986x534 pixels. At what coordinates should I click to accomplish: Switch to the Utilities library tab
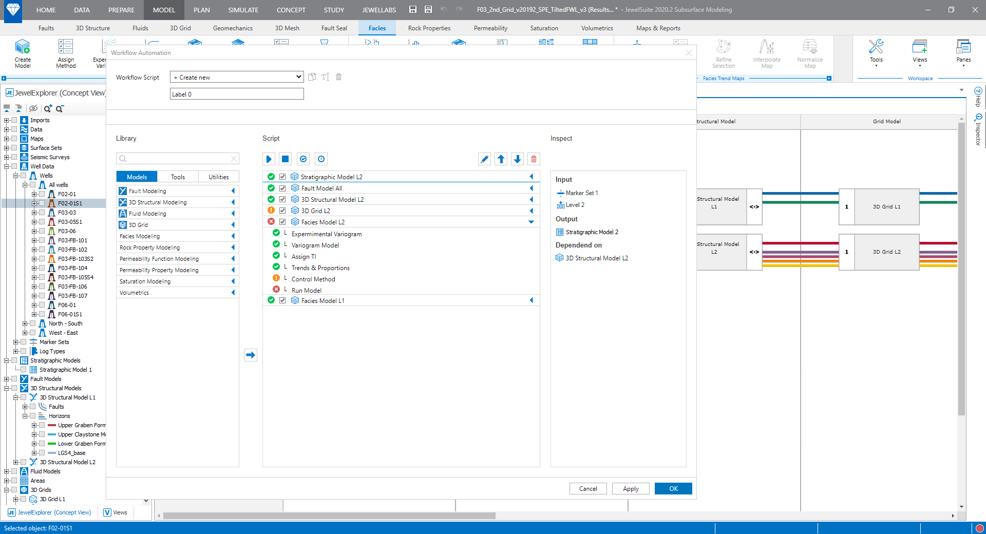click(219, 177)
